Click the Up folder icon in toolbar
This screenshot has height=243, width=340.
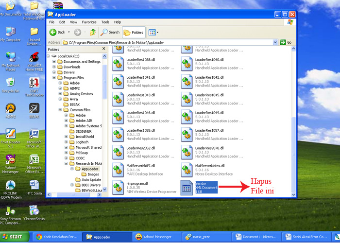pos(93,32)
